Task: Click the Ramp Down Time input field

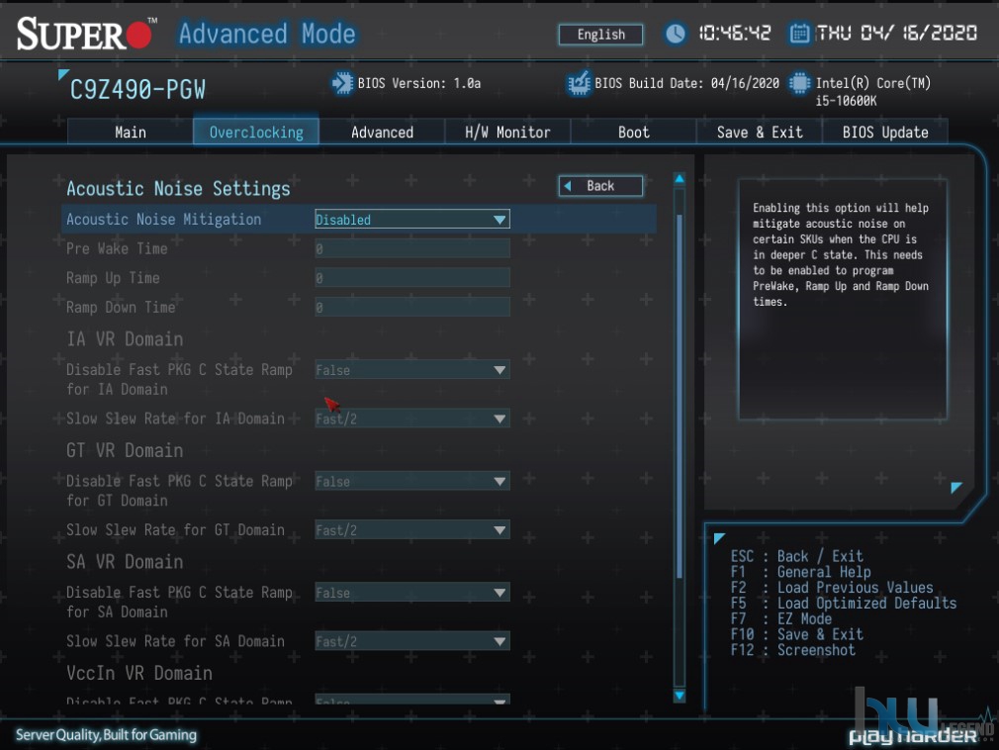Action: 412,307
